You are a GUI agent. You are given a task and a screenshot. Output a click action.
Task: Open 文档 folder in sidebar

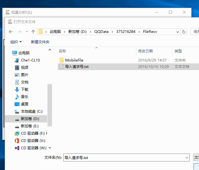click(x=22, y=82)
